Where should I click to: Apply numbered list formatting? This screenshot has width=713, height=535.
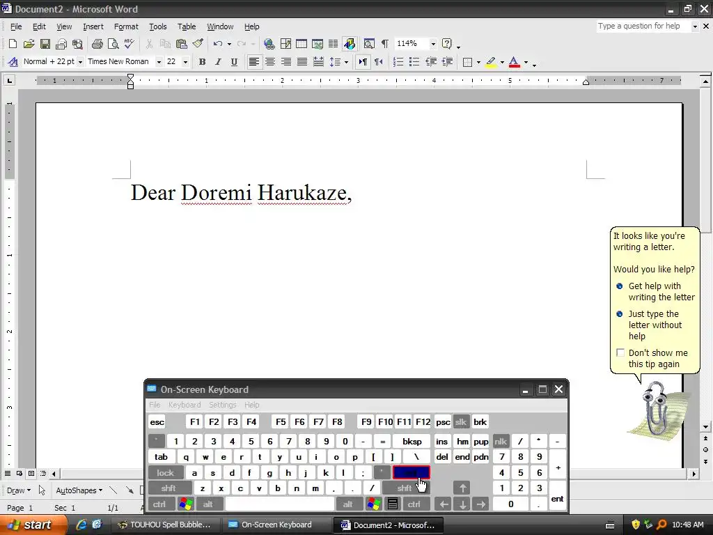[398, 62]
